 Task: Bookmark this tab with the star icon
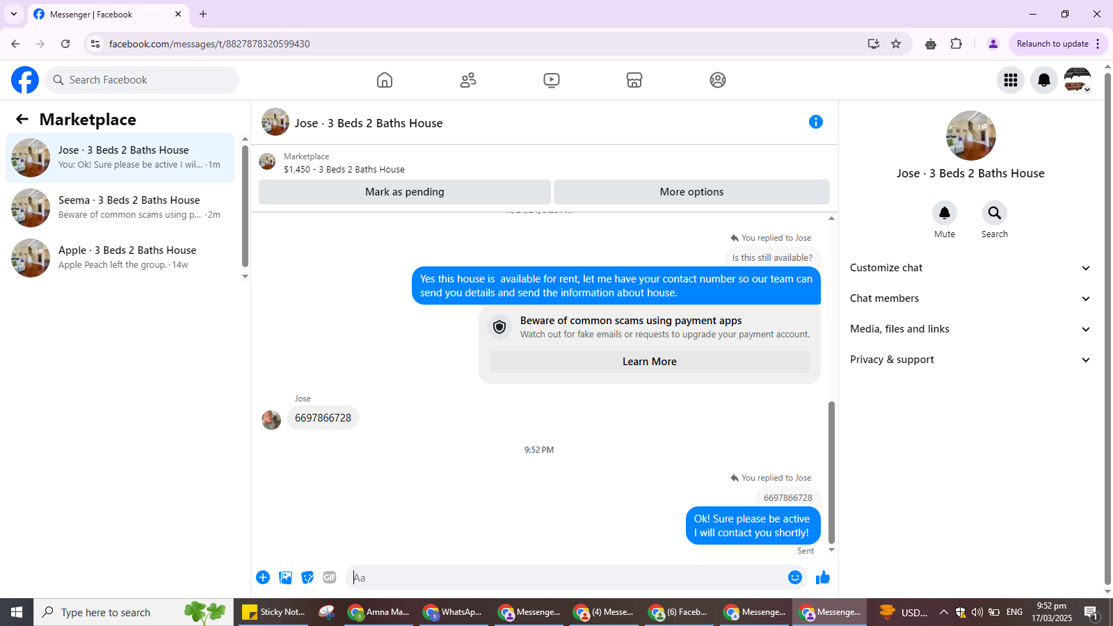pyautogui.click(x=896, y=44)
